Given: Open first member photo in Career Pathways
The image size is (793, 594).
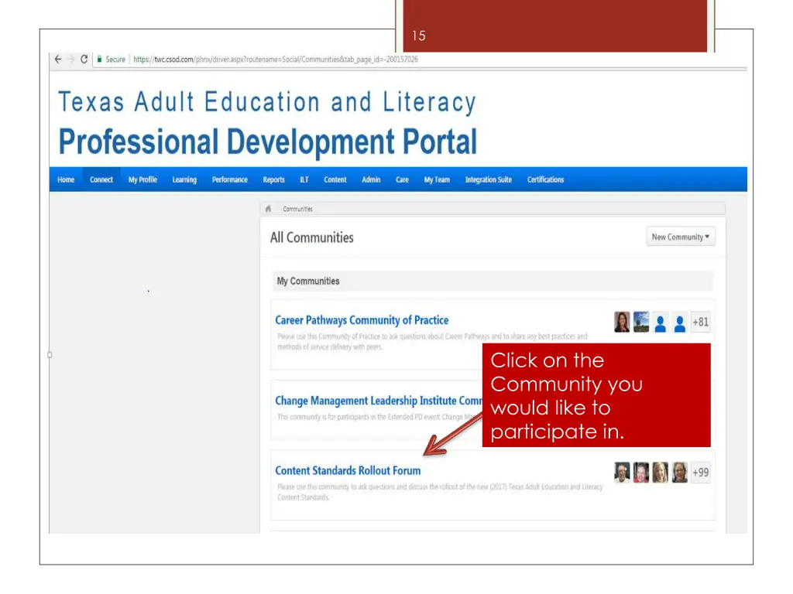Looking at the screenshot, I should (622, 322).
